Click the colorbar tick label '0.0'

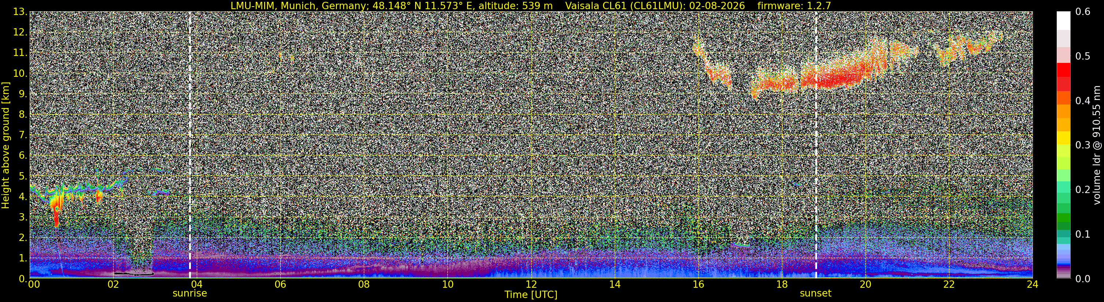tap(1083, 279)
